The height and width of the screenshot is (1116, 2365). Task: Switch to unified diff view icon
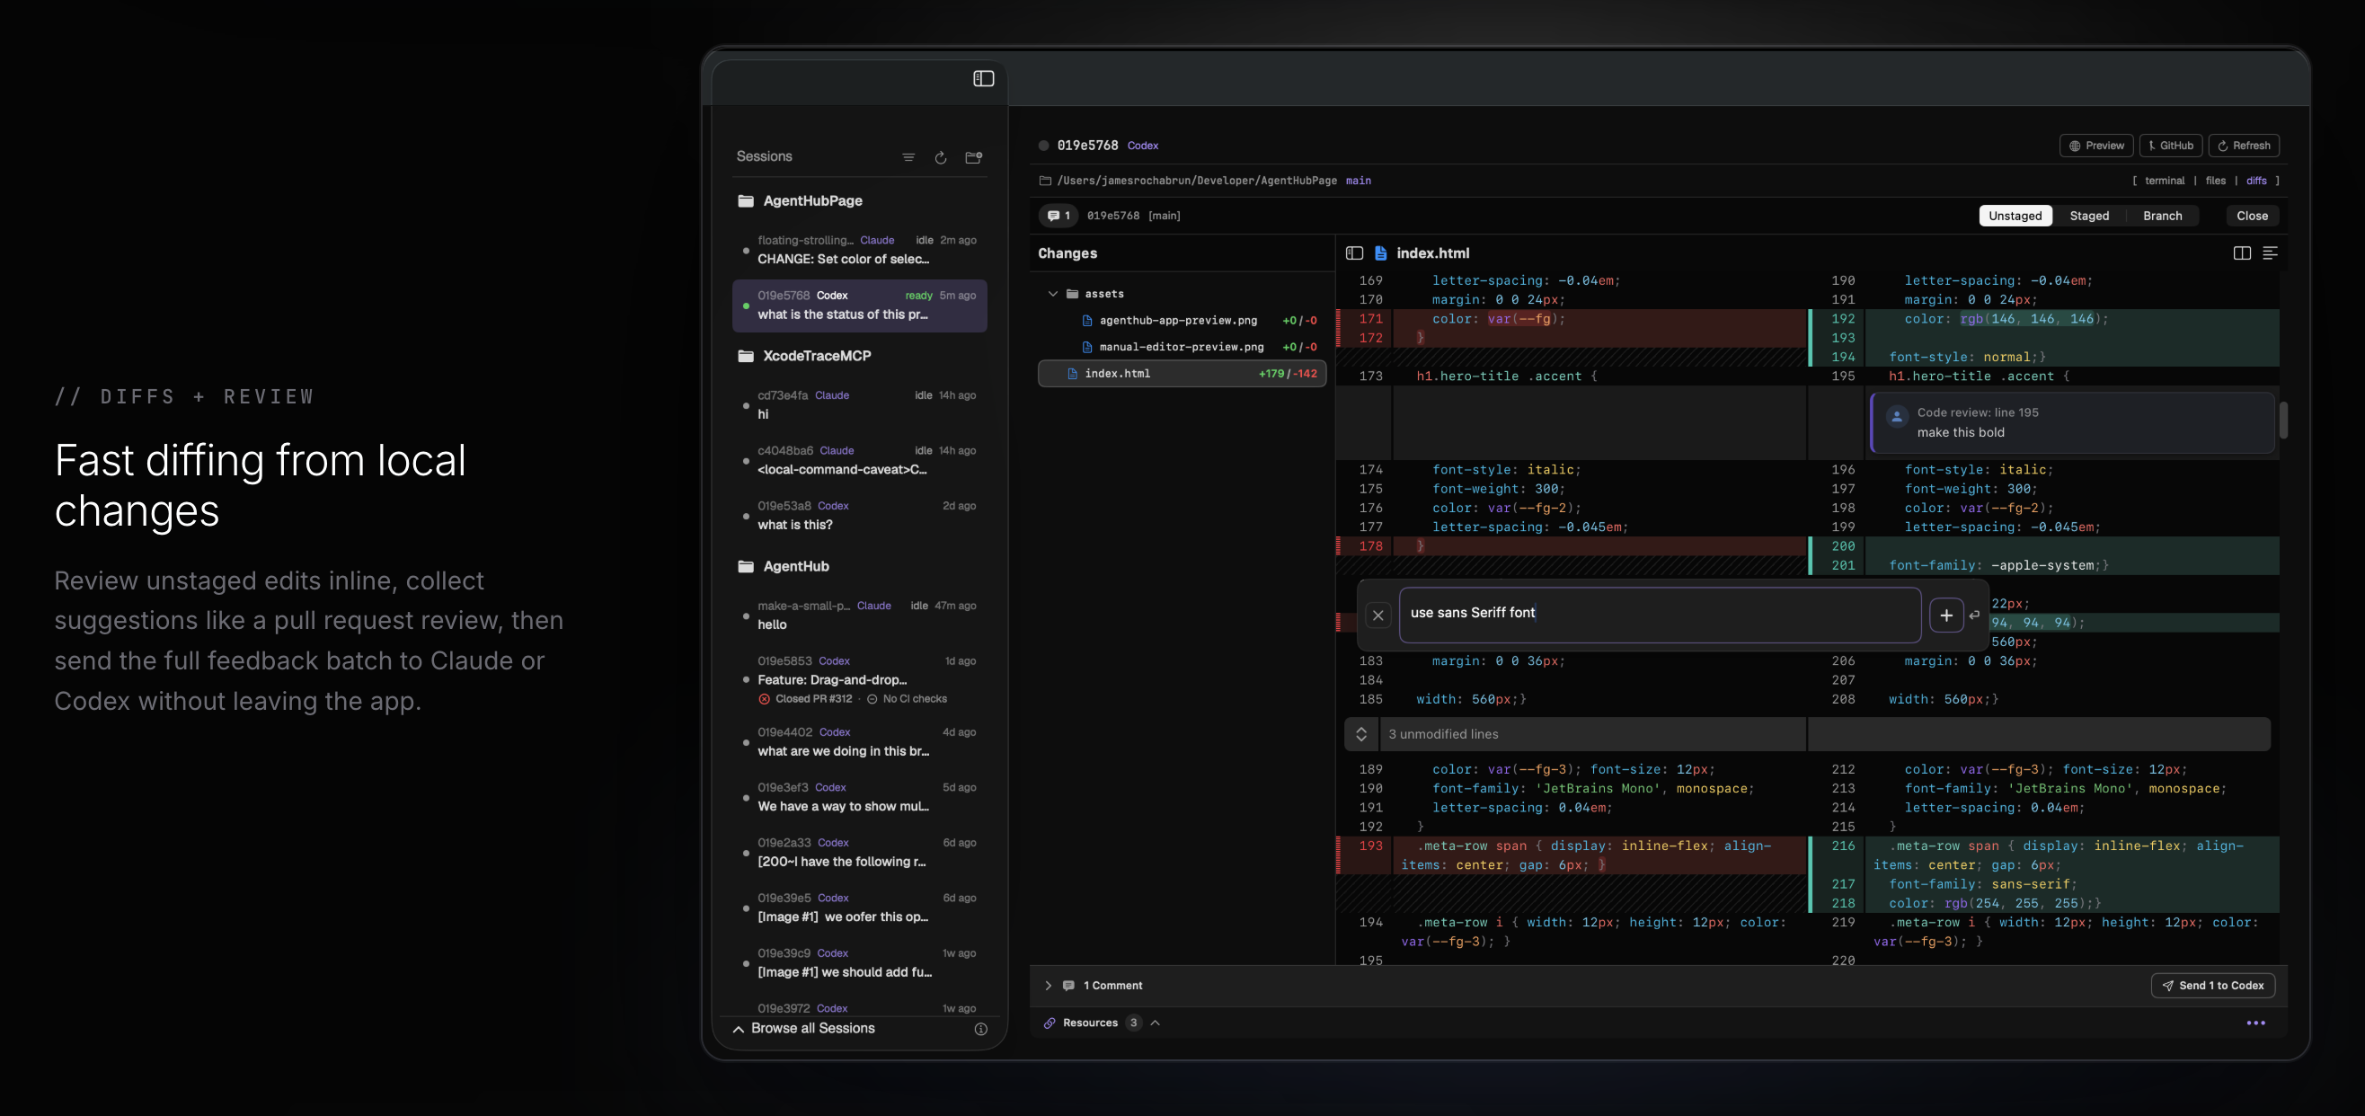pyautogui.click(x=2270, y=253)
